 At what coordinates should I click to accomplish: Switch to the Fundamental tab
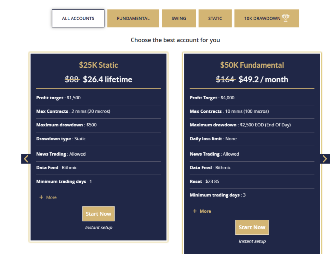(x=133, y=18)
